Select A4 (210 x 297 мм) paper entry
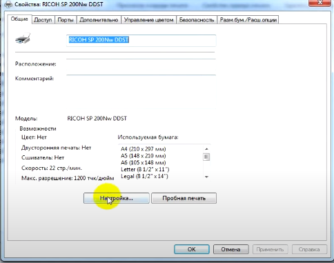This screenshot has width=334, height=263. (x=144, y=149)
